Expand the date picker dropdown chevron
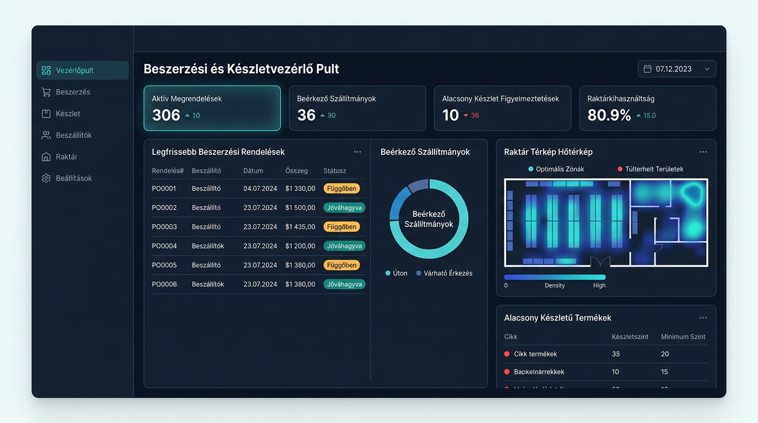Viewport: 758px width, 423px height. [707, 69]
